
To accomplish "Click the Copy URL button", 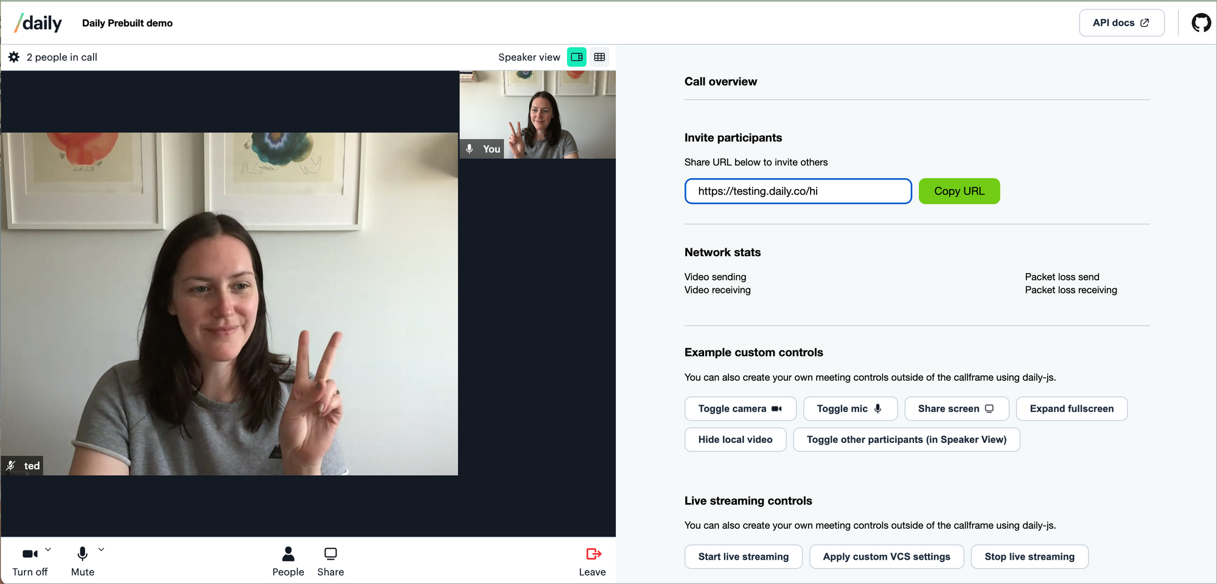I will coord(959,191).
